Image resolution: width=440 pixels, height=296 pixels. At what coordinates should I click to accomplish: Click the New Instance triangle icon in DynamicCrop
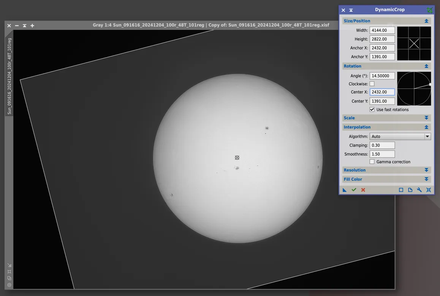click(345, 190)
